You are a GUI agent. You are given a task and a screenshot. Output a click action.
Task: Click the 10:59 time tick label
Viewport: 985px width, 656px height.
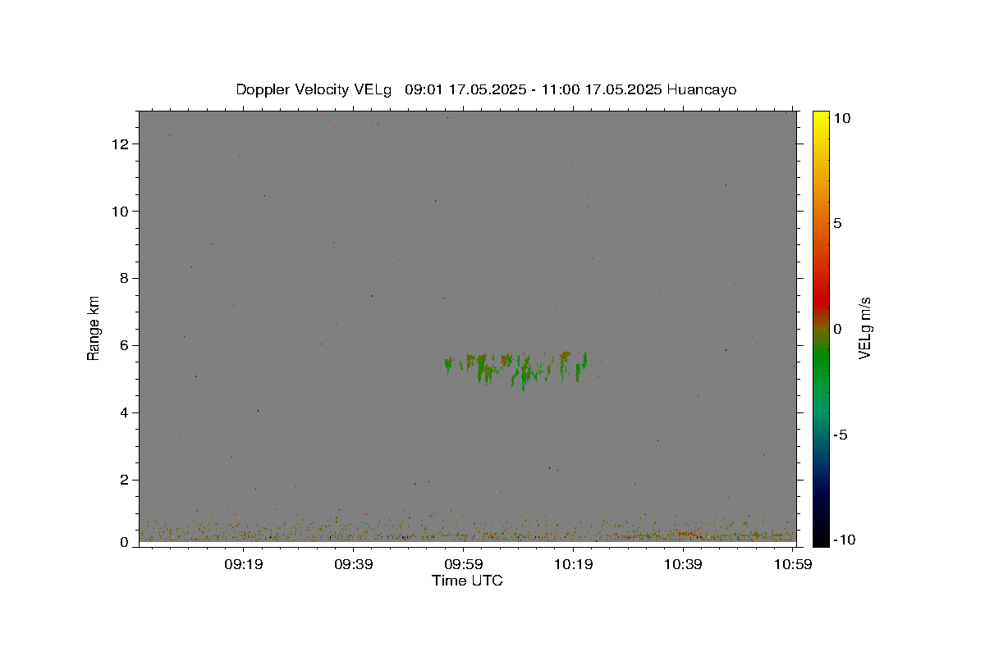point(793,564)
